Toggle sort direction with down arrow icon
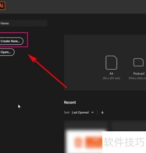Screen dimensions: 146x153 (102, 113)
